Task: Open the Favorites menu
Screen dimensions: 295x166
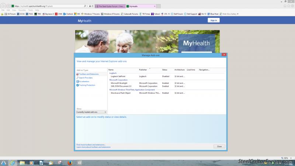Action: coord(22,10)
